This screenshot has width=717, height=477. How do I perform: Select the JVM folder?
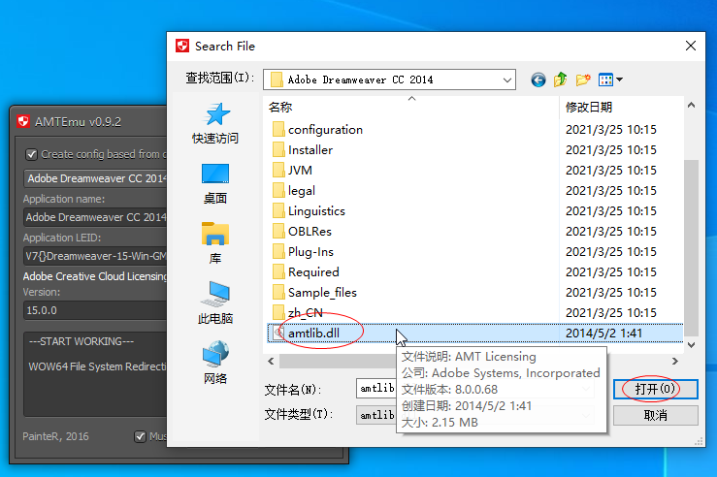pos(292,171)
